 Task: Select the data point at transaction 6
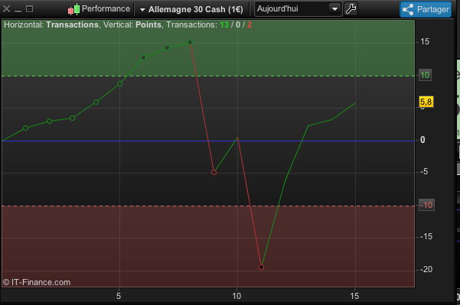(143, 57)
